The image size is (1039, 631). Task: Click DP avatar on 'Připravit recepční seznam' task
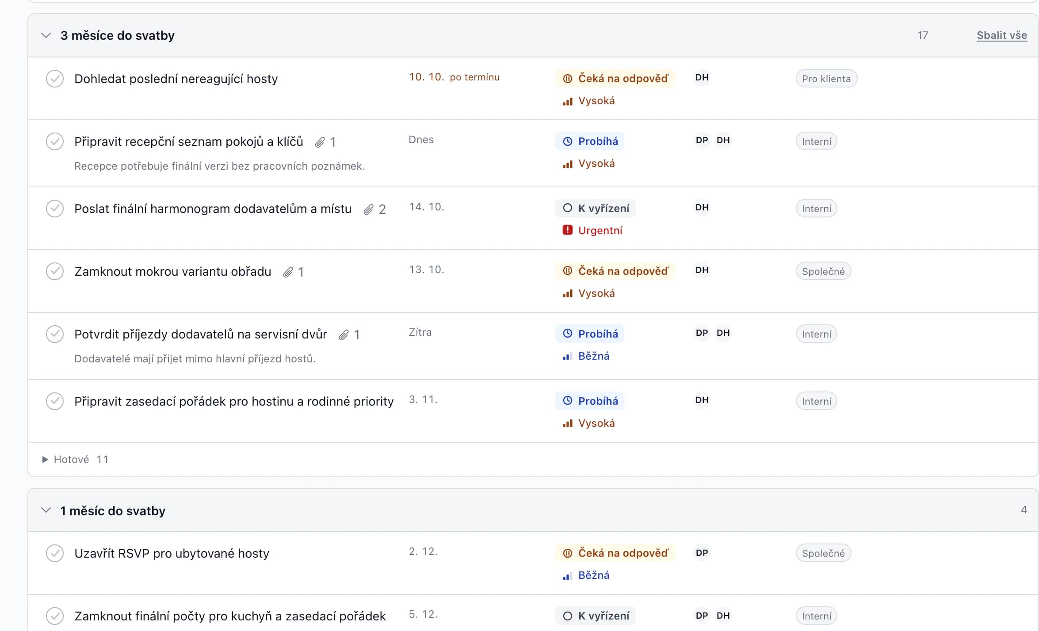(702, 141)
